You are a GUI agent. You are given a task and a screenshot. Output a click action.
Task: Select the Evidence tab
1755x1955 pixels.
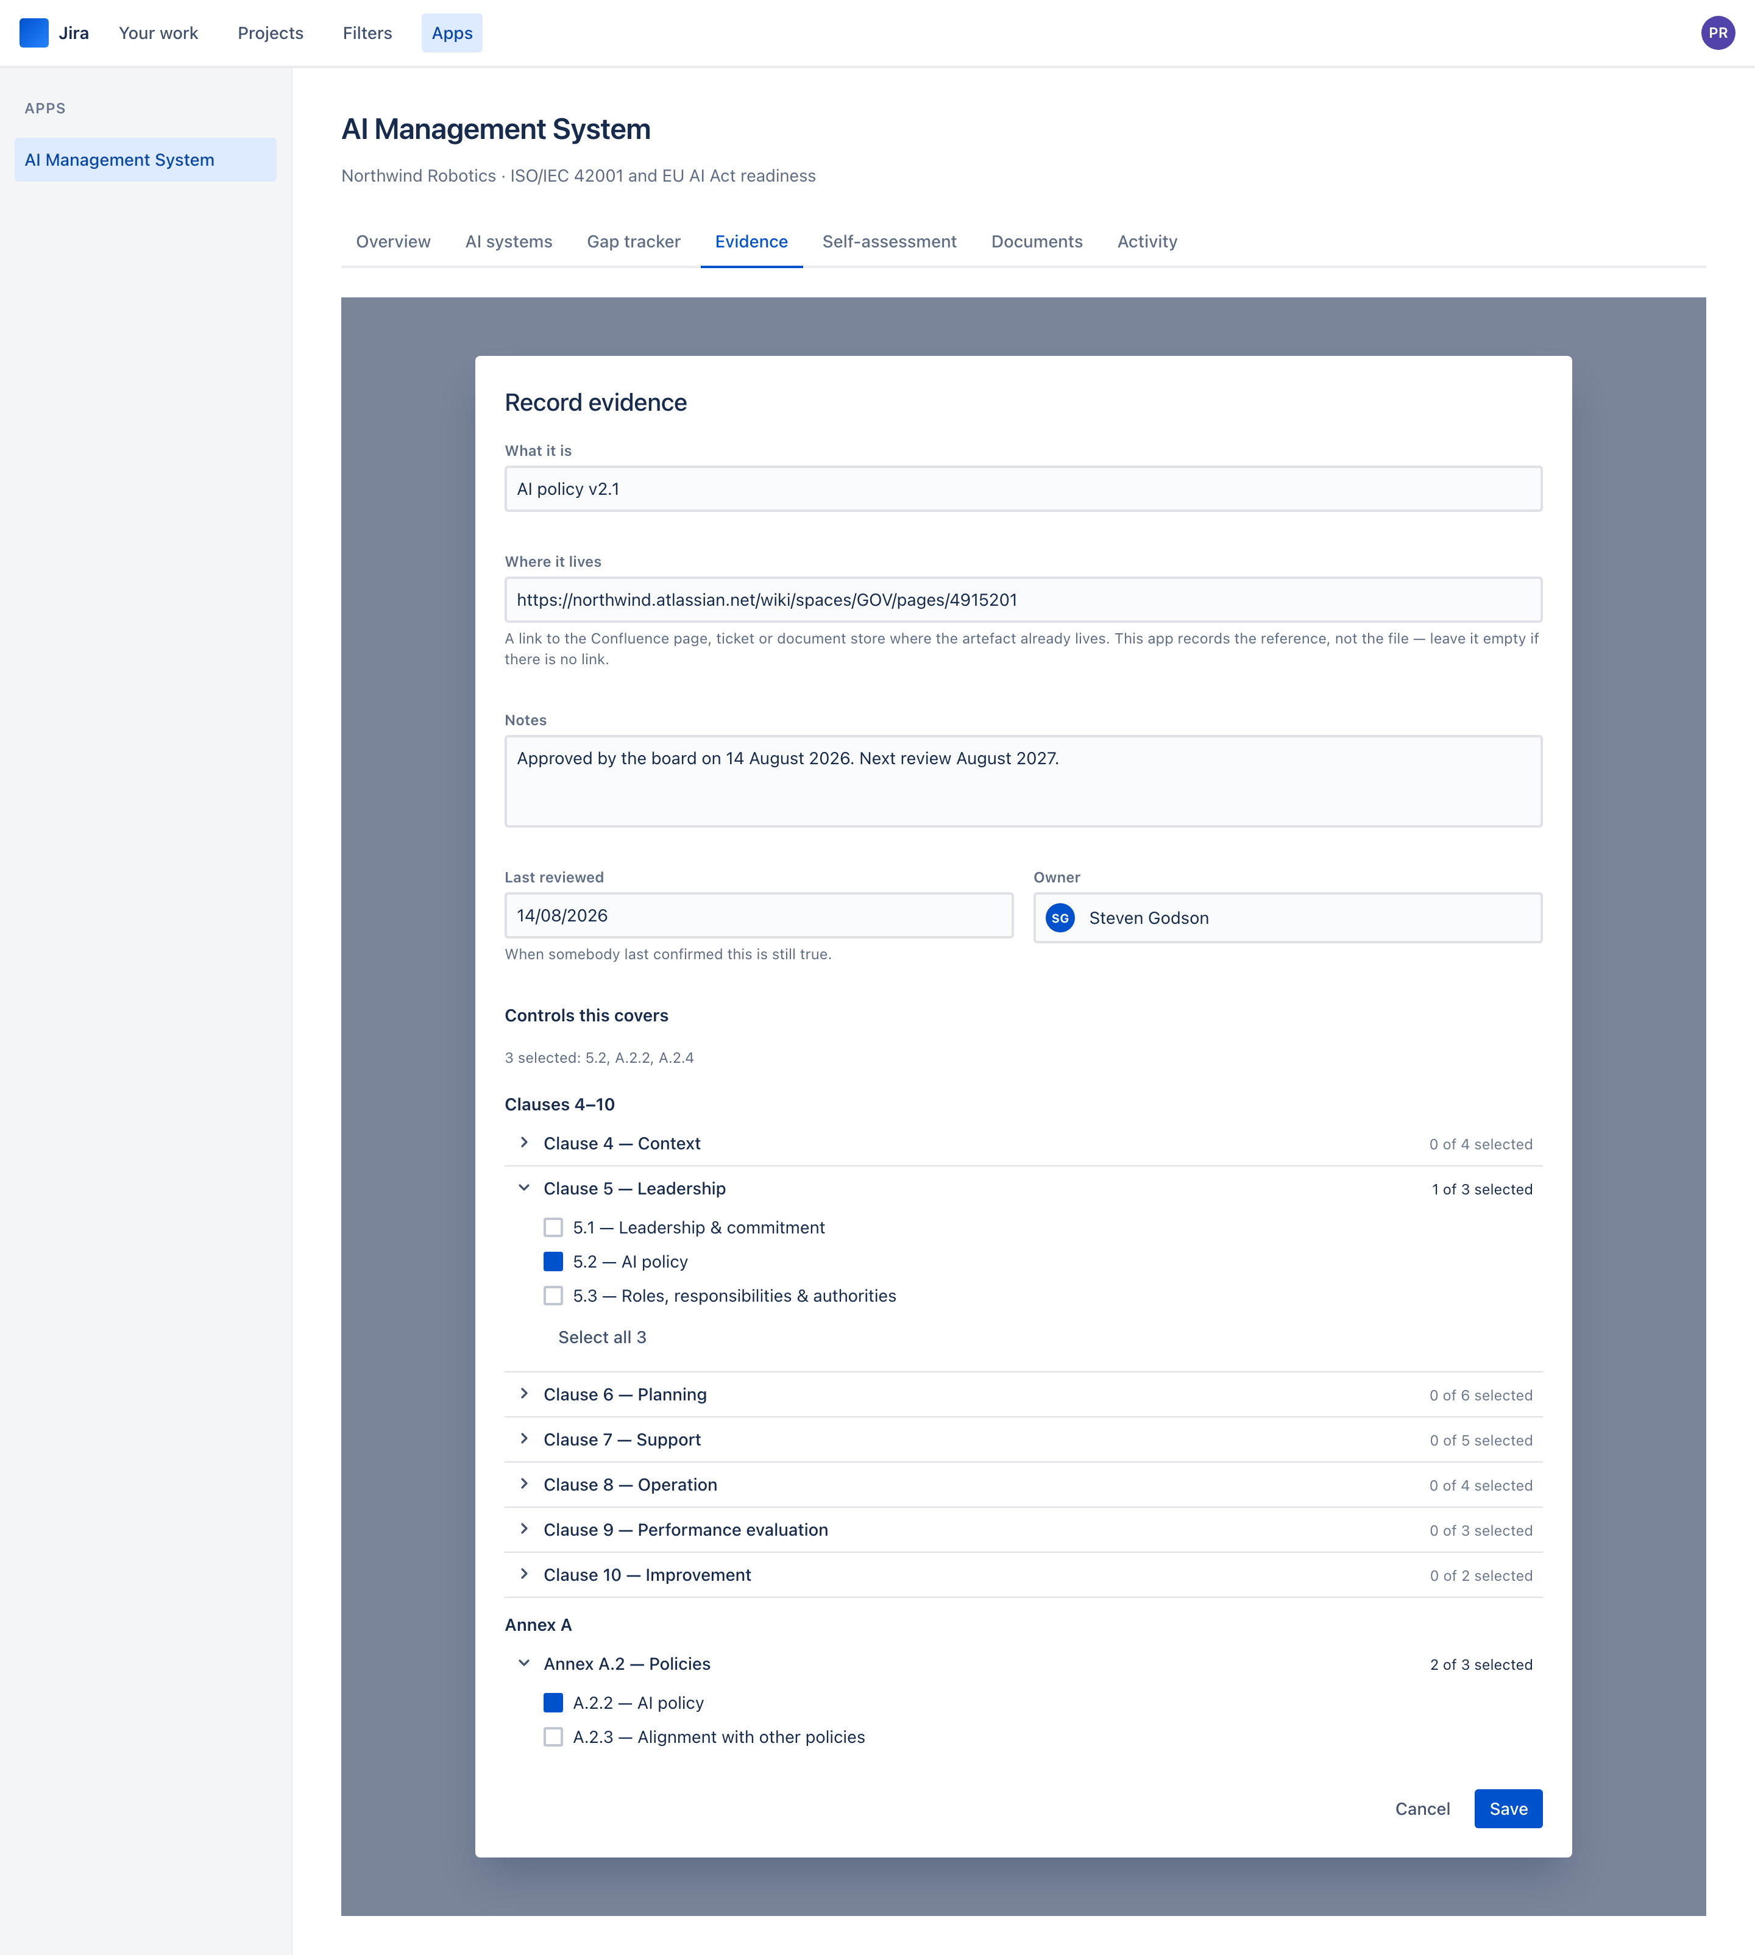[751, 241]
